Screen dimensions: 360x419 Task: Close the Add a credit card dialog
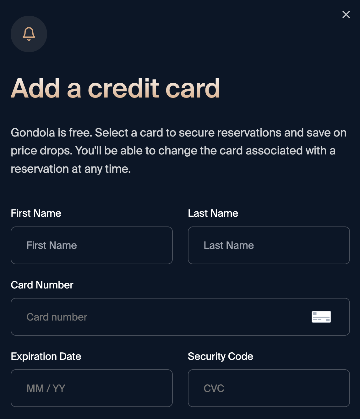[x=346, y=14]
